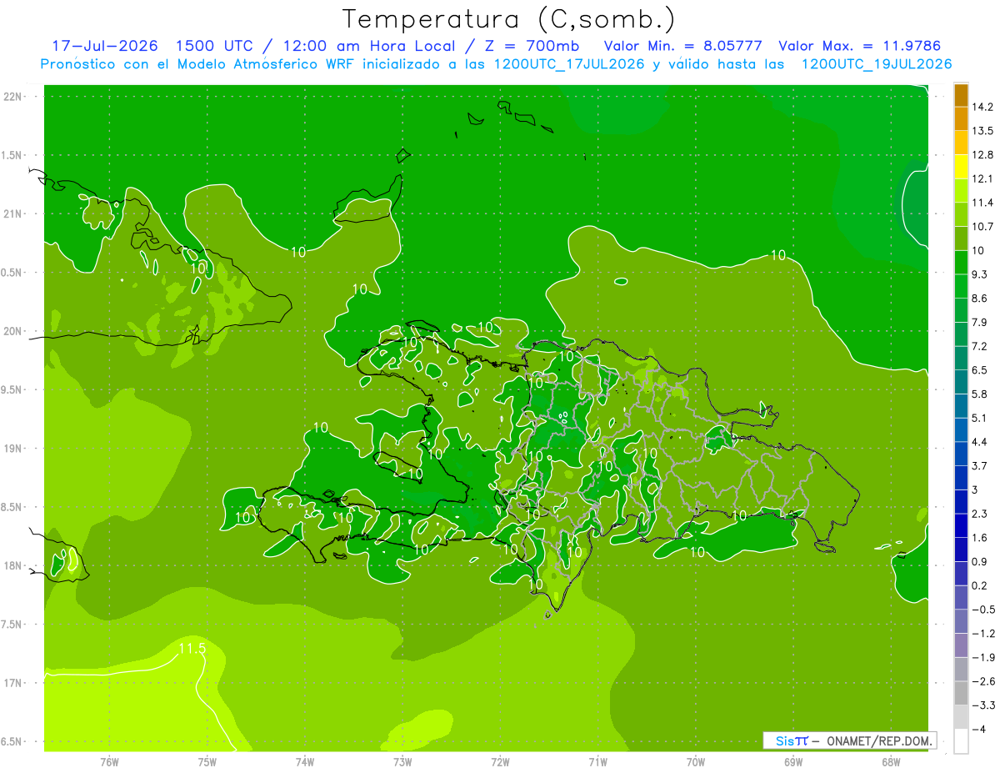Click the "5.8" colorbar value
1000x773 pixels.
pos(979,394)
